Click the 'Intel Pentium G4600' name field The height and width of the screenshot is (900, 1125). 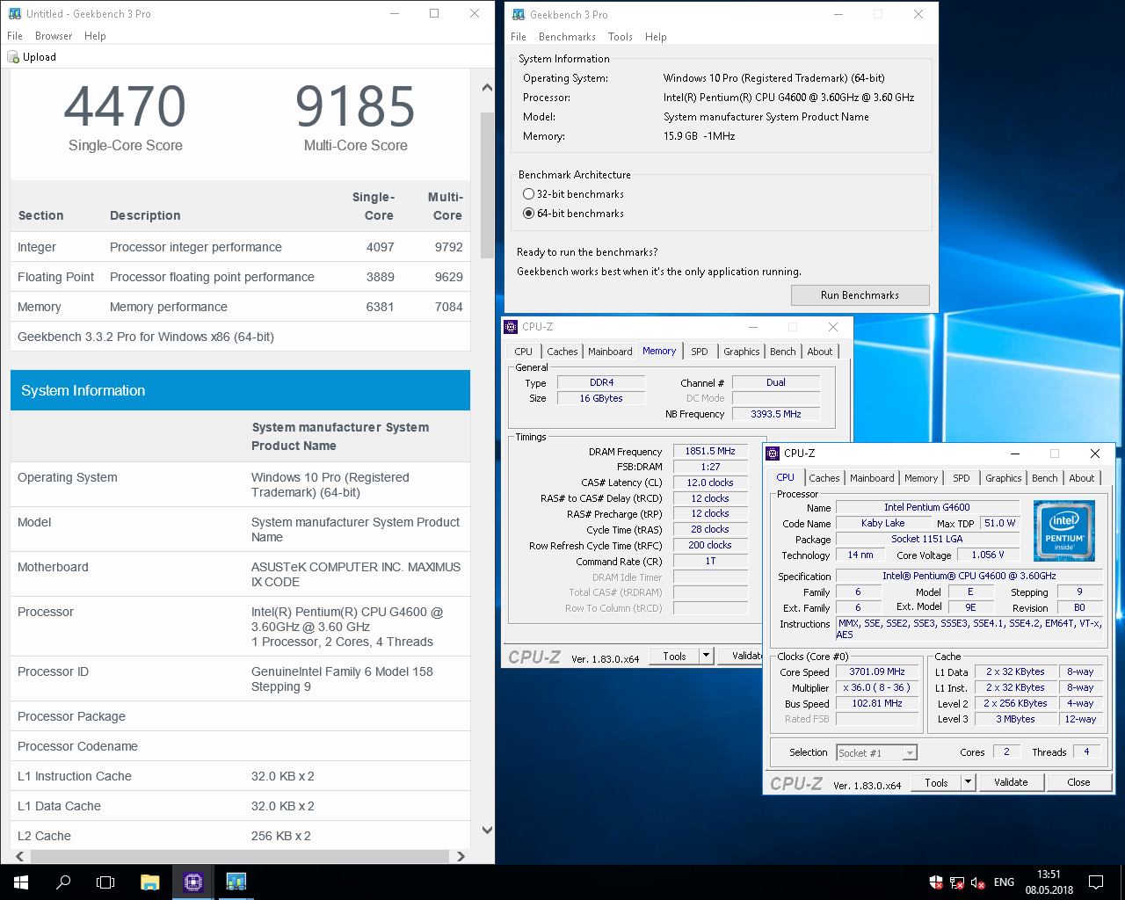click(x=927, y=507)
